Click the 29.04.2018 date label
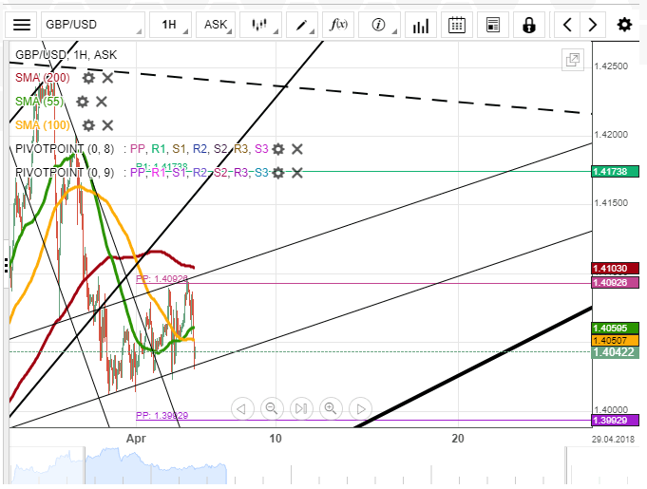Viewport: 647px width, 489px height. [x=613, y=440]
